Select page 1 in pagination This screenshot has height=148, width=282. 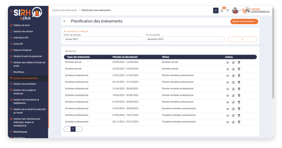tap(73, 129)
